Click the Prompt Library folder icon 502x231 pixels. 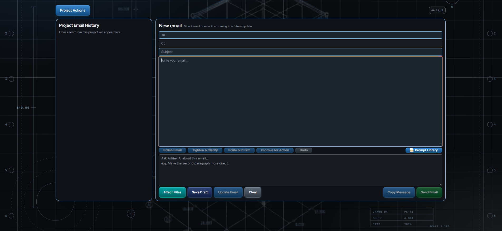pos(412,150)
